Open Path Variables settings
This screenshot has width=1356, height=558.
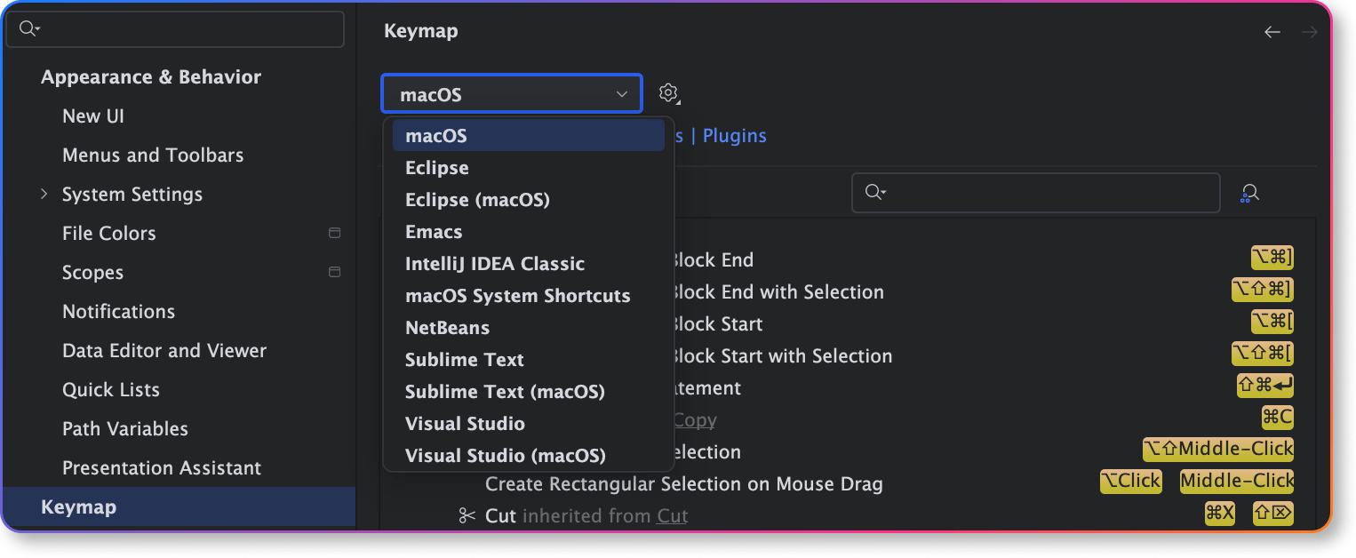pyautogui.click(x=125, y=429)
